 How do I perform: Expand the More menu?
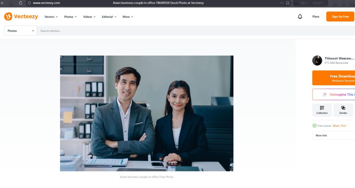[128, 17]
